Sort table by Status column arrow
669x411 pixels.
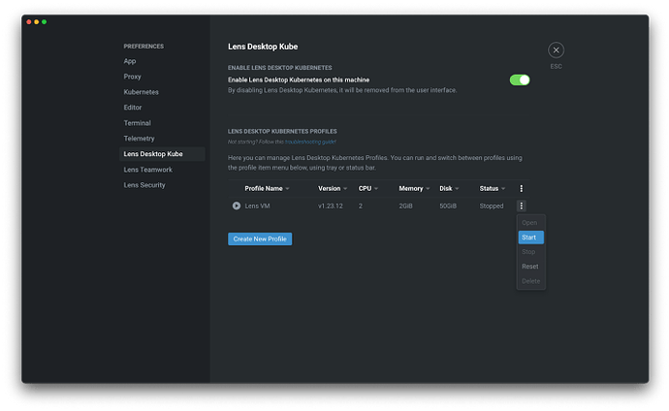pyautogui.click(x=503, y=189)
